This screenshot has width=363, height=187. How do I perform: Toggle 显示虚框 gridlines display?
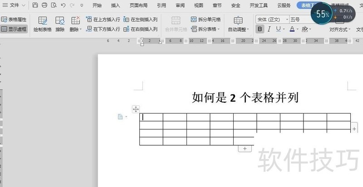coord(14,29)
